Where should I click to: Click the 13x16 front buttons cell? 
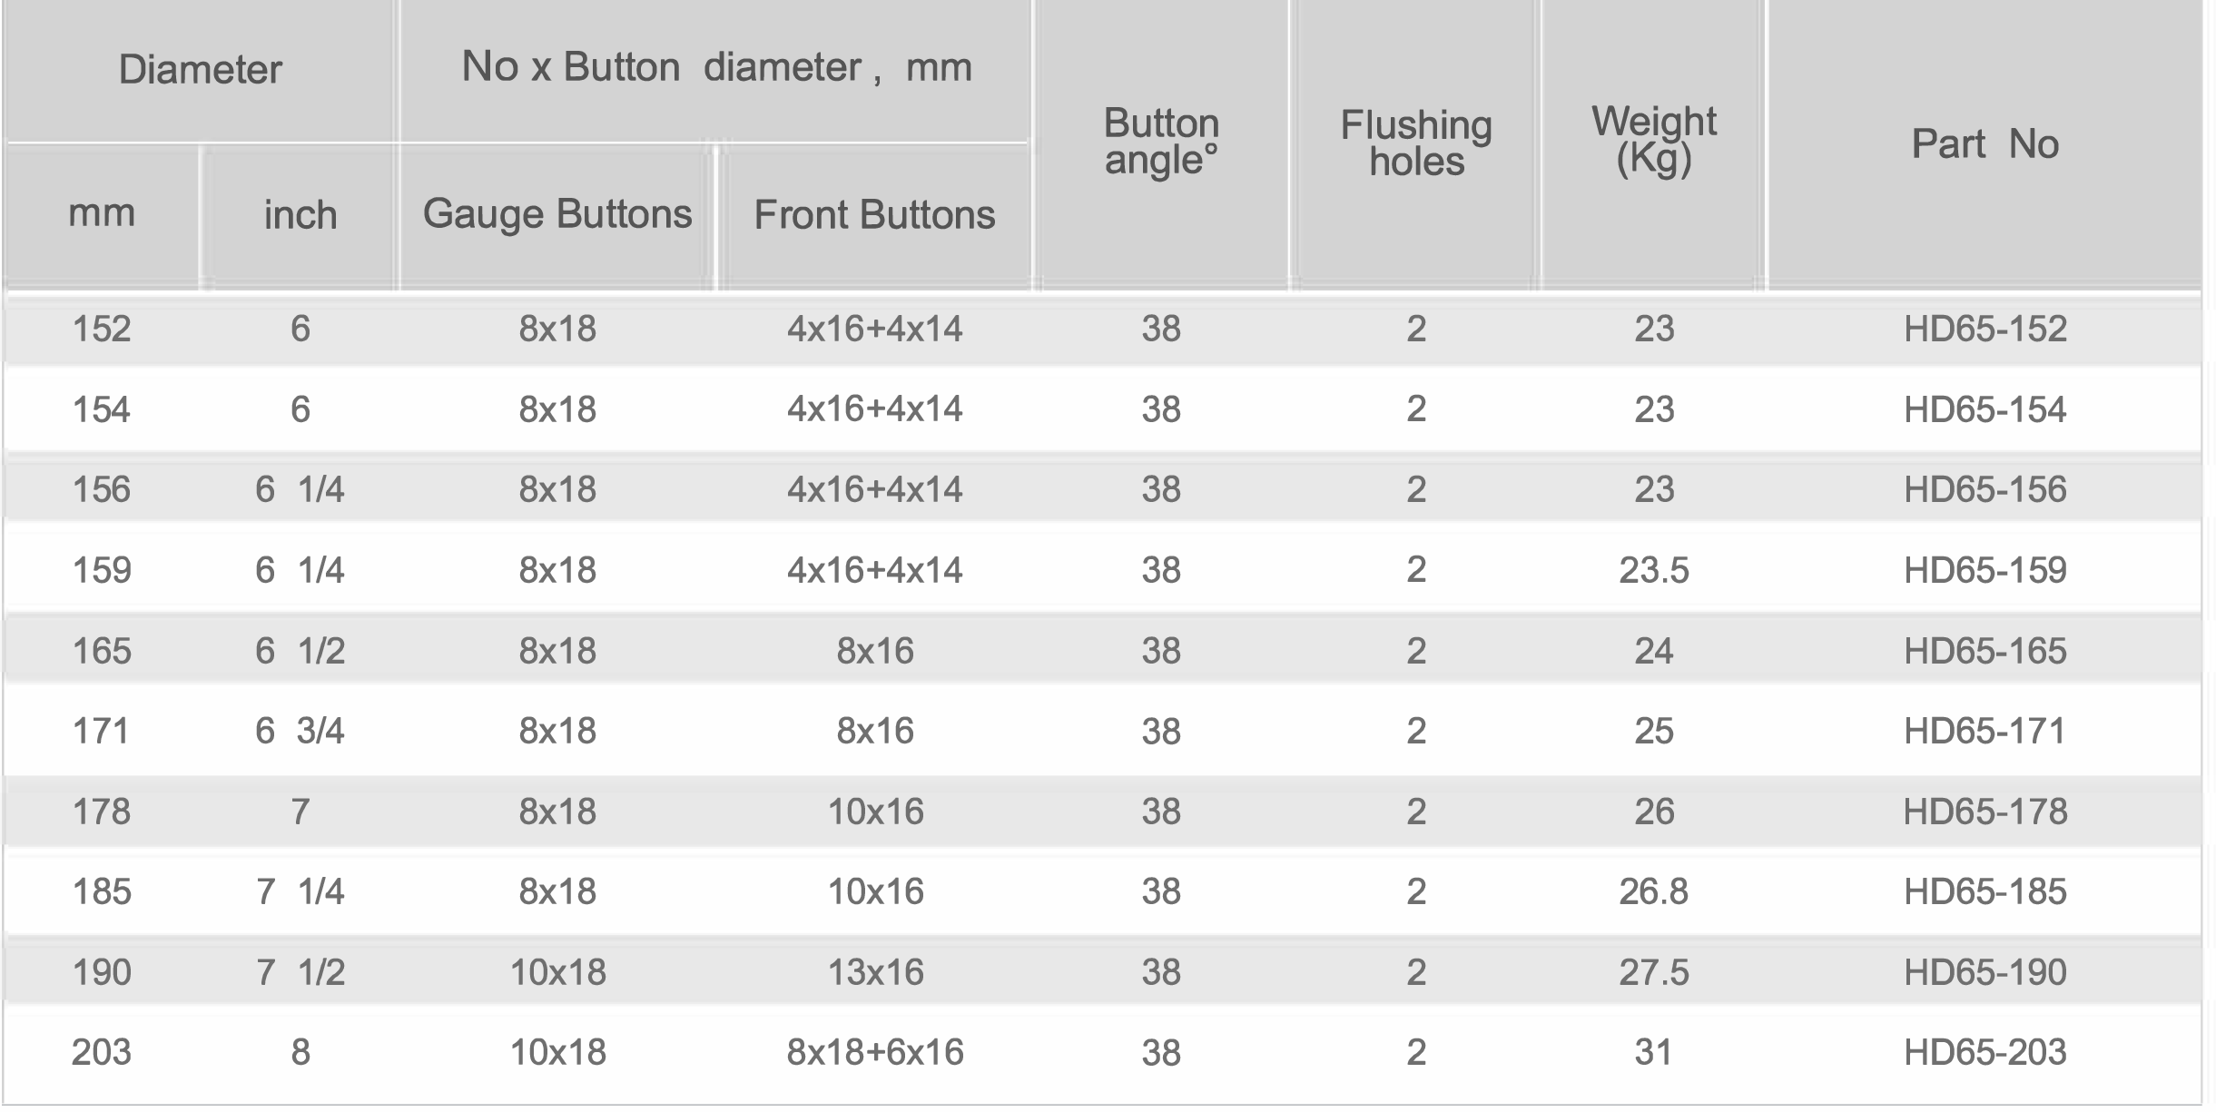[x=874, y=972]
